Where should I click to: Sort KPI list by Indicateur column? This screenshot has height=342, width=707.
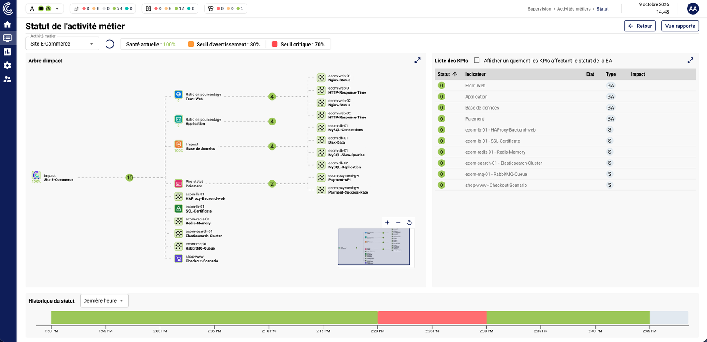[x=475, y=74]
